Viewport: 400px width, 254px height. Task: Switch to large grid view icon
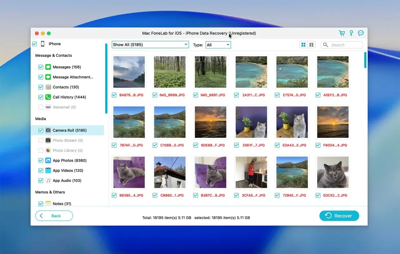pos(303,45)
